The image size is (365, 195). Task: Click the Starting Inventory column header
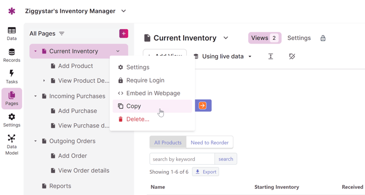click(x=276, y=187)
